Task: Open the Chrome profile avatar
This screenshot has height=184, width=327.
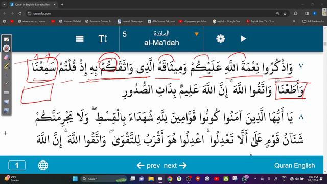Action: [x=315, y=13]
